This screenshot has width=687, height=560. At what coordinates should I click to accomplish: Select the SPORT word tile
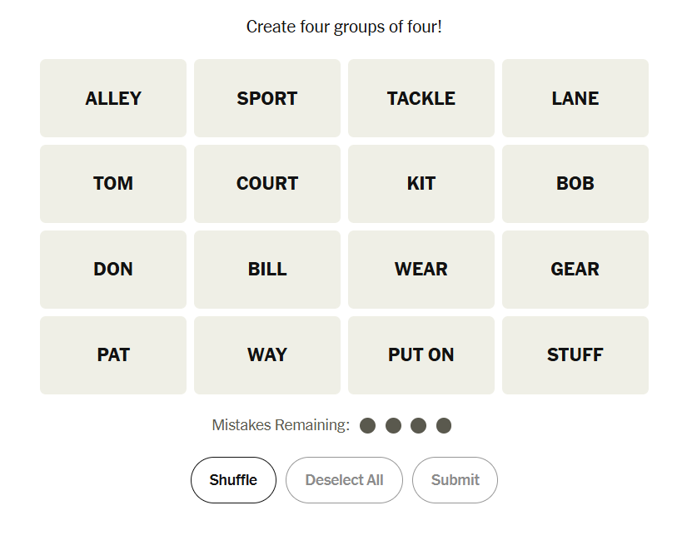pos(267,98)
